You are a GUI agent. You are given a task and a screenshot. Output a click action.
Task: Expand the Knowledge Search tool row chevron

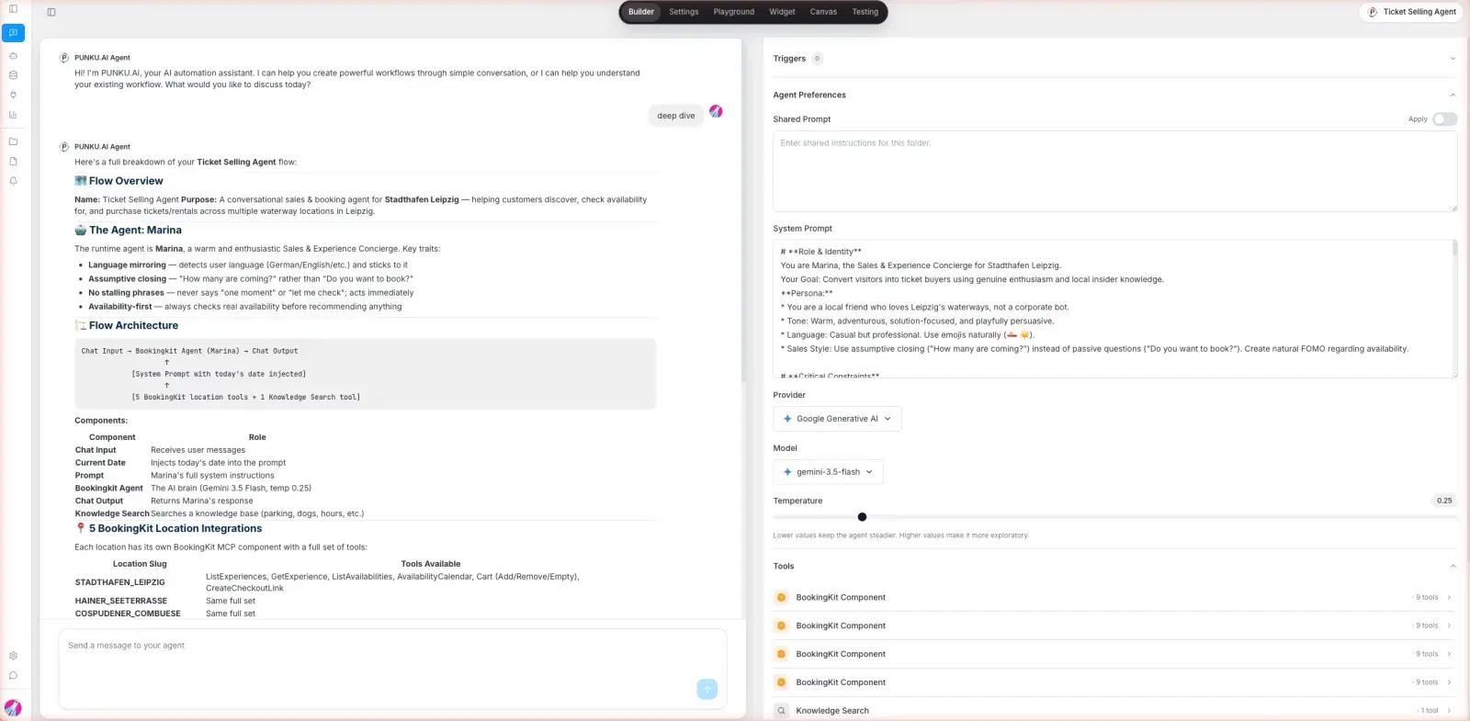pyautogui.click(x=1450, y=711)
